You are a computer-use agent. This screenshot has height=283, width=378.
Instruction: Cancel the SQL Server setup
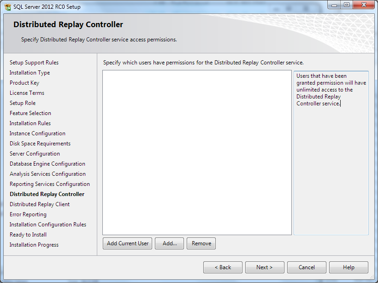[x=307, y=267]
